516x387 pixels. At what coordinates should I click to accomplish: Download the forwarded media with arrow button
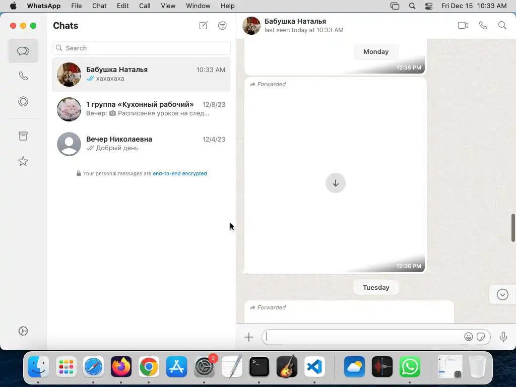(336, 183)
